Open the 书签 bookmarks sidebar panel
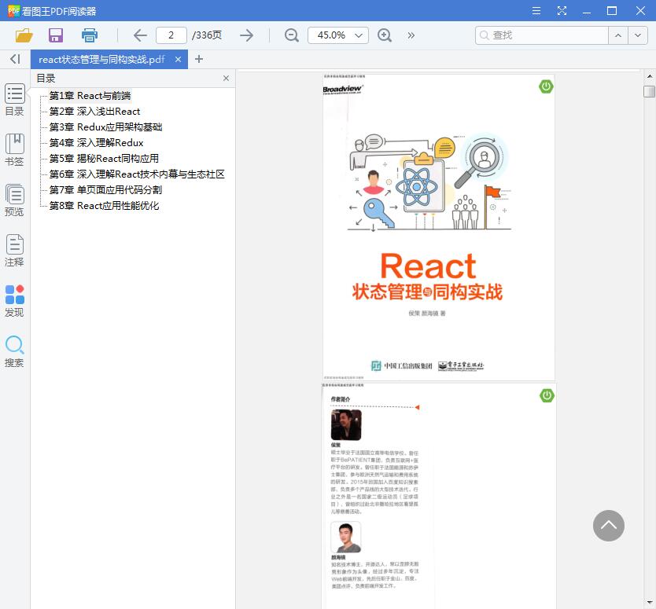The image size is (656, 609). tap(15, 149)
